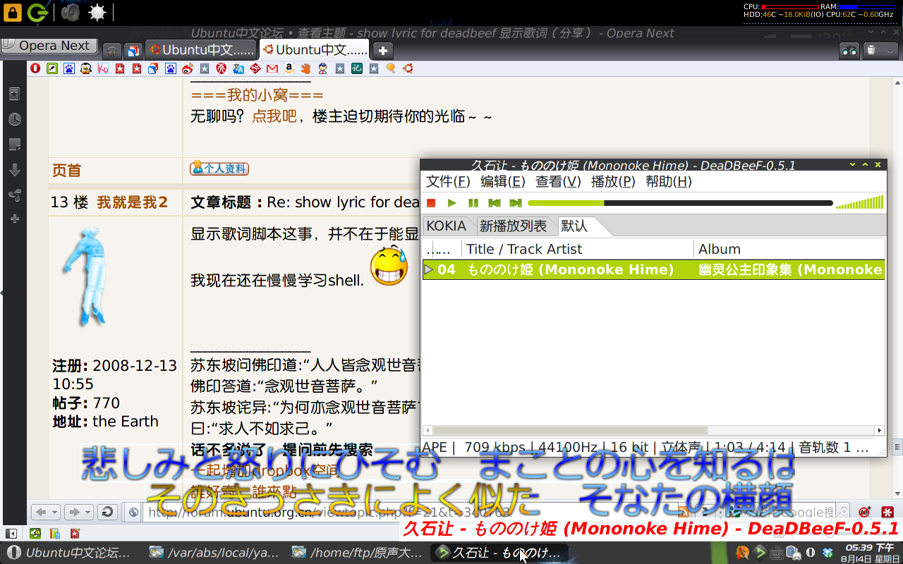Open the Ubuntu logo bookmark at bar end
The image size is (903, 564).
click(407, 68)
